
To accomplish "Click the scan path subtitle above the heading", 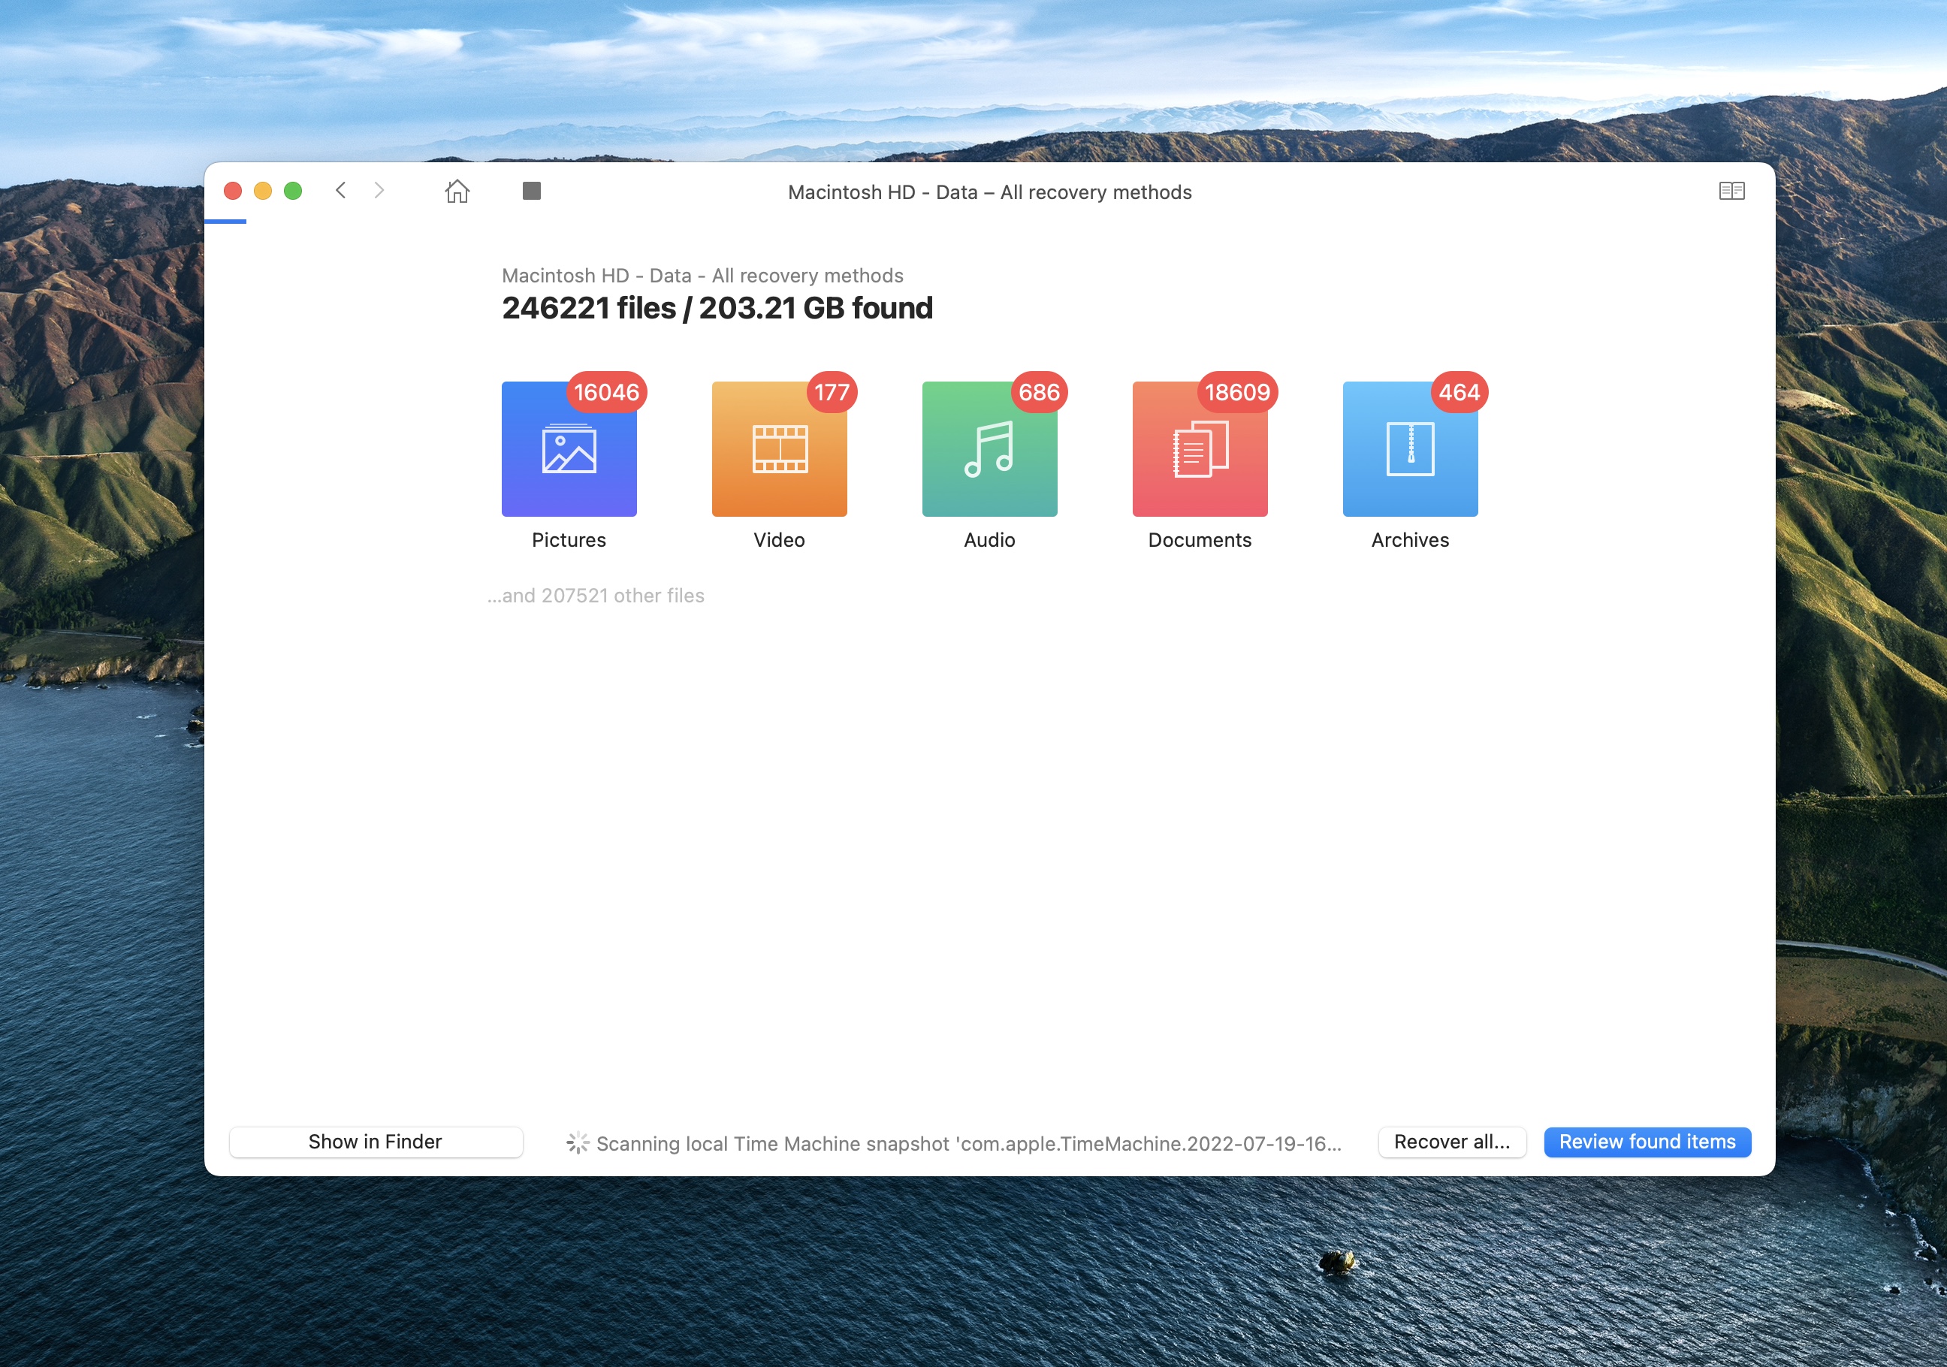I will click(x=702, y=276).
